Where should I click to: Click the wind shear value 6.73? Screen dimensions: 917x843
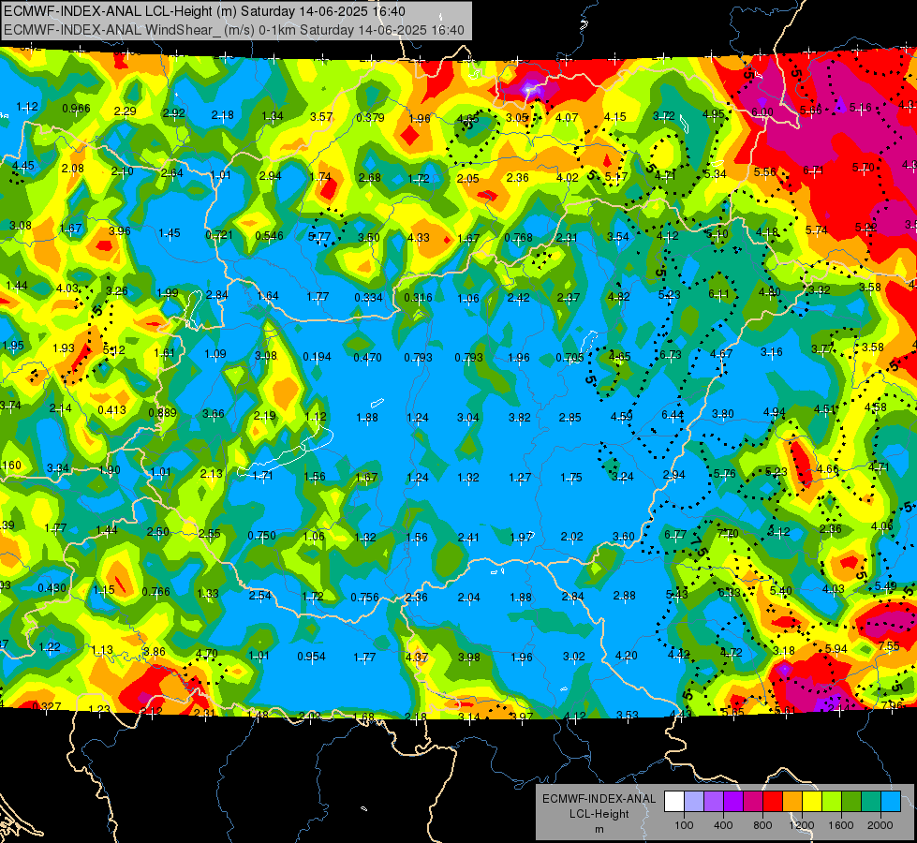click(671, 354)
